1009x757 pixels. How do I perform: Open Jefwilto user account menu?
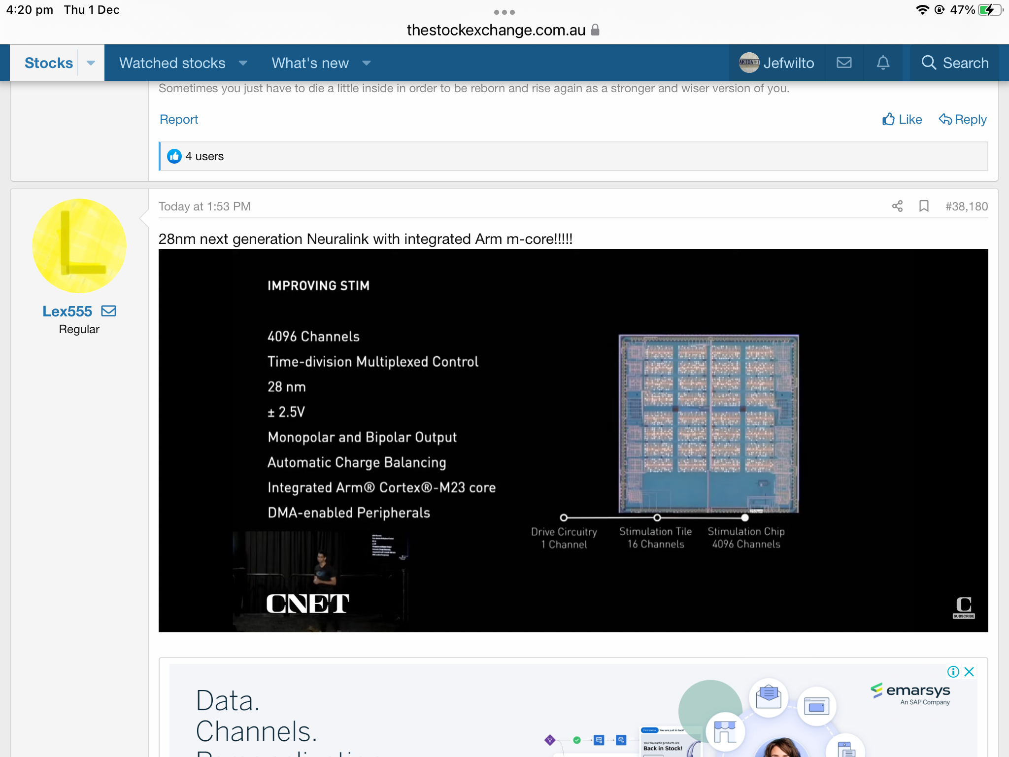coord(776,63)
